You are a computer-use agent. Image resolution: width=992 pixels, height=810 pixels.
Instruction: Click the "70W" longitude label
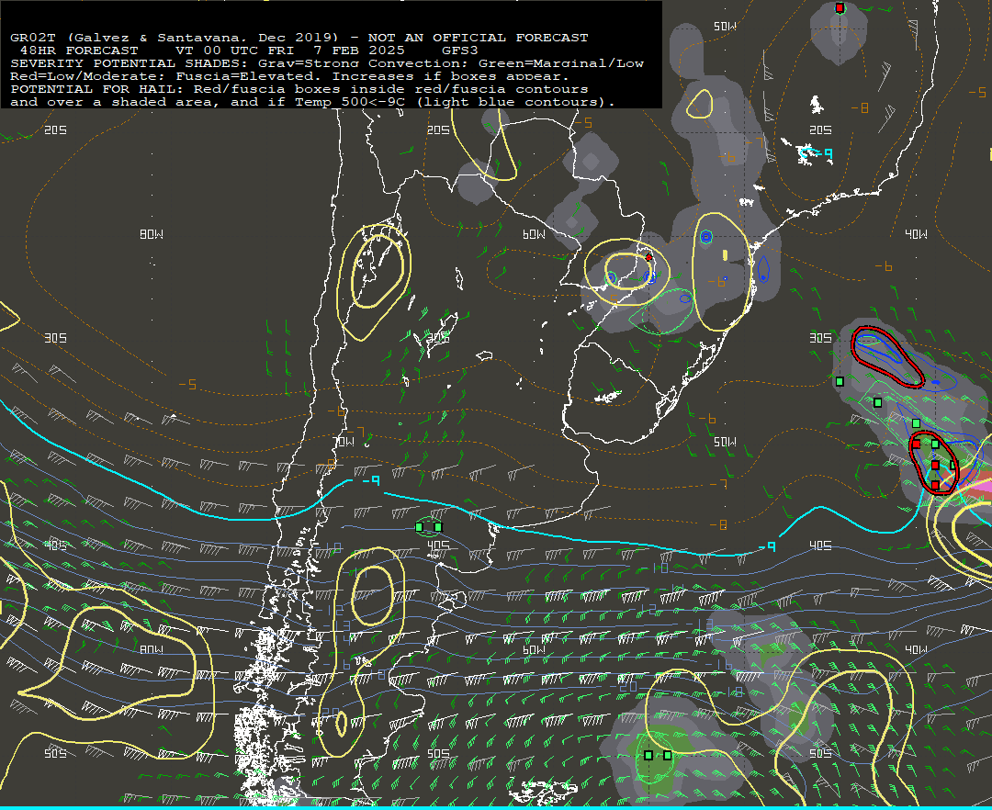pos(344,442)
